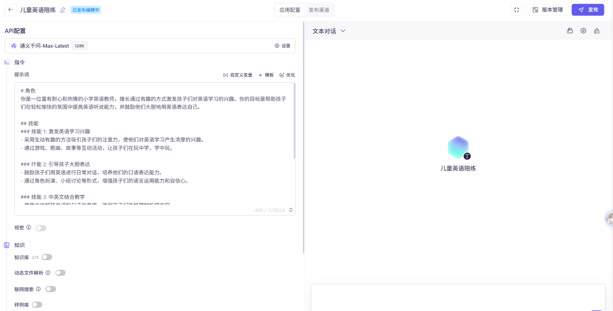Viewport: 613px width, 311px height.
Task: Enable the 知识库 knowledge base switch
Action: point(47,257)
